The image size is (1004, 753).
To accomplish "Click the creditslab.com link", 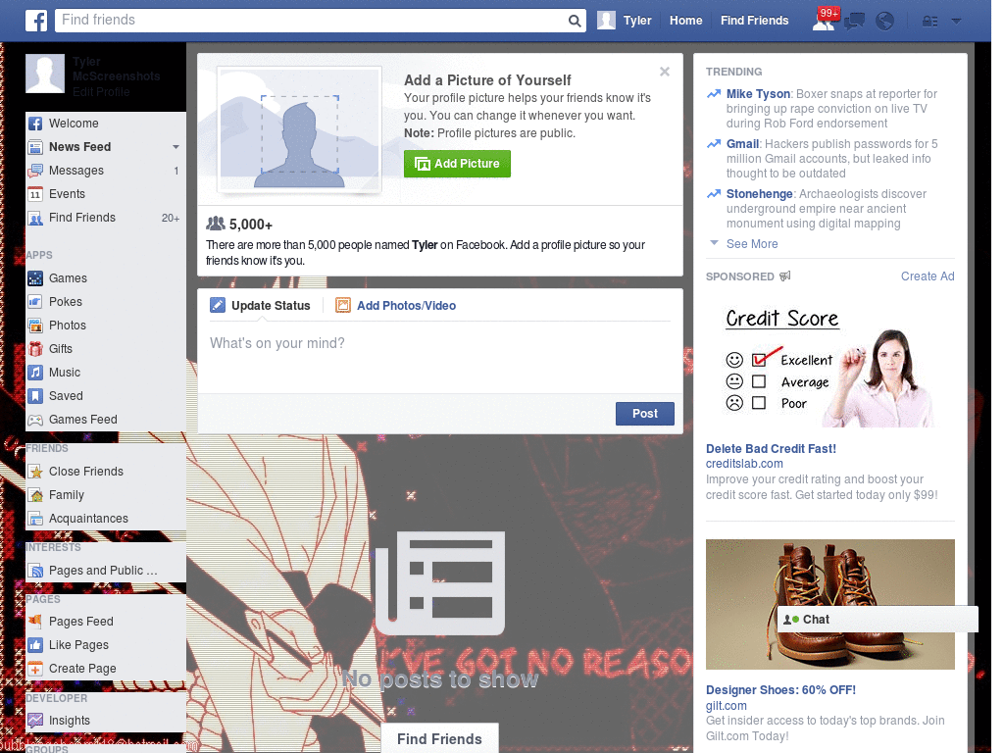I will click(x=744, y=464).
